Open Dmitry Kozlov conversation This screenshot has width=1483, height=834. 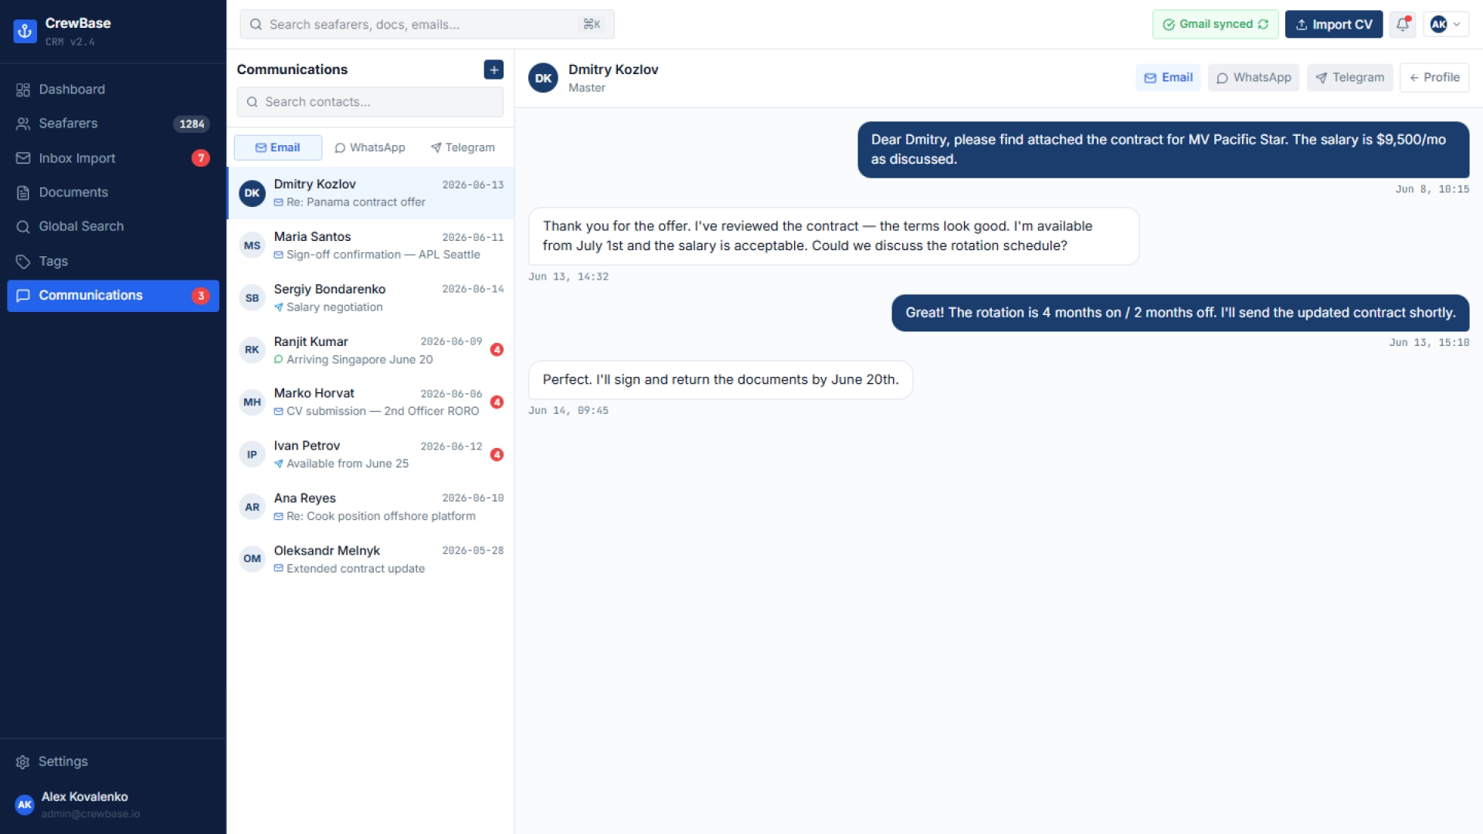[371, 193]
